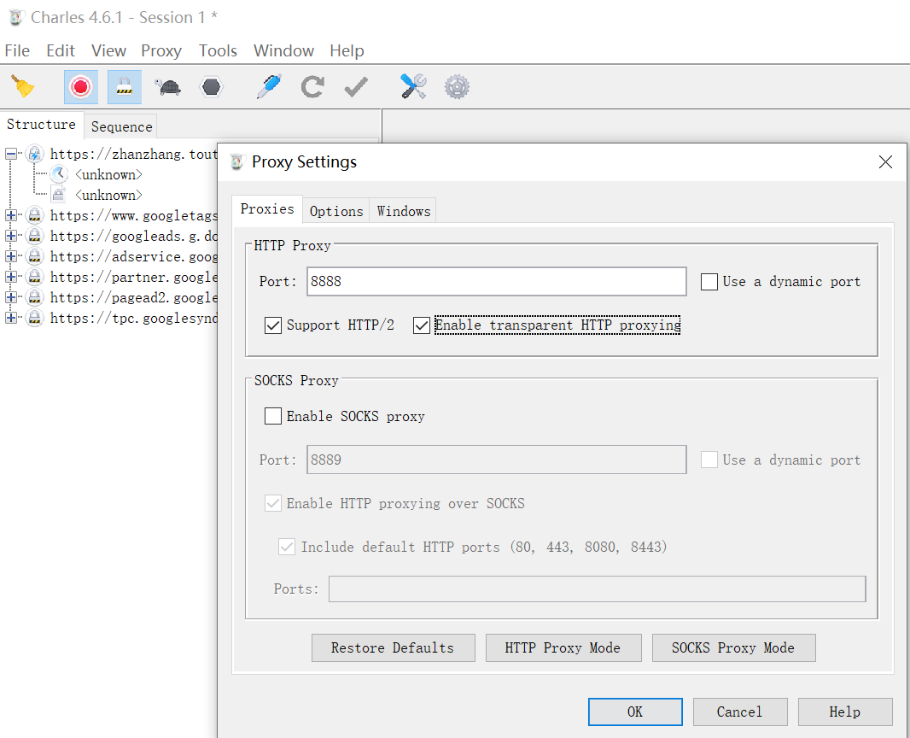
Task: Select https://zhanzhang.tout host row
Action: [133, 154]
